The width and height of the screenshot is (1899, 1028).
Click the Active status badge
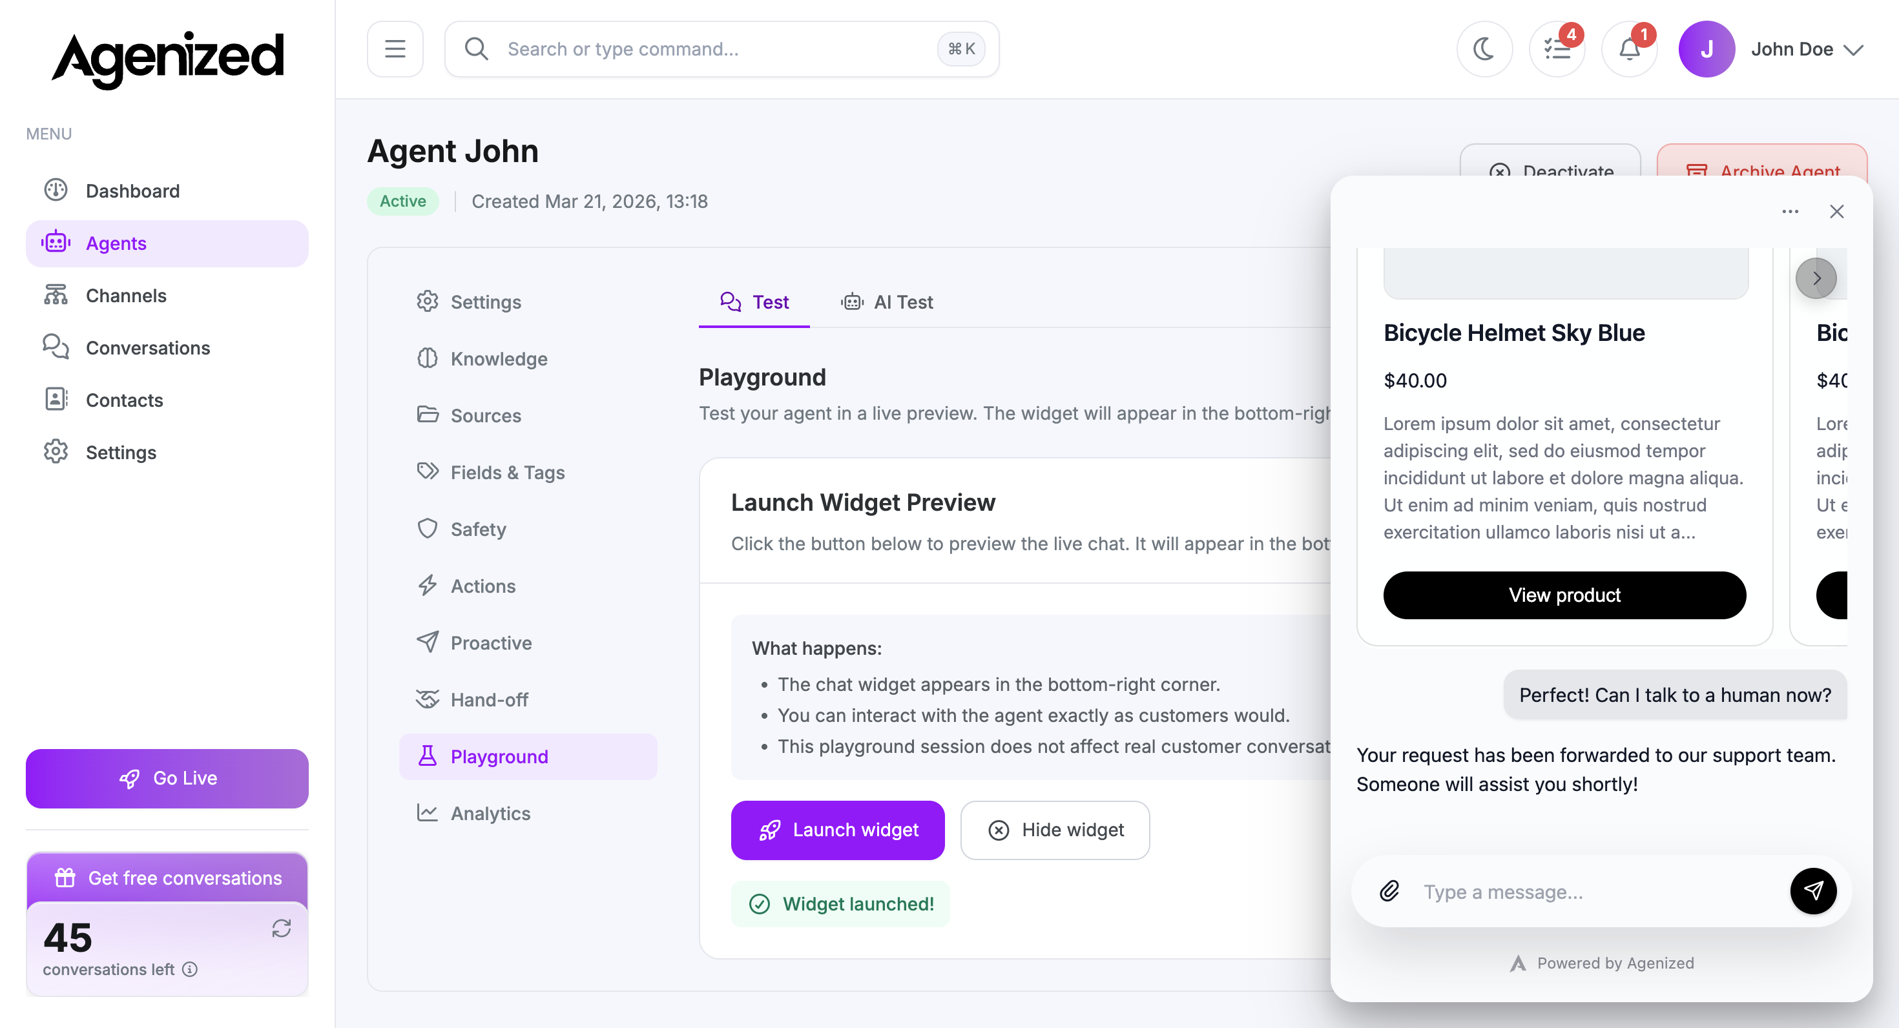coord(403,201)
